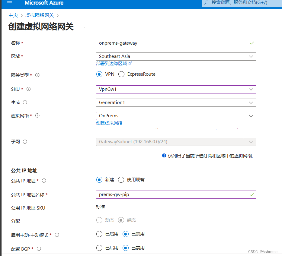Viewport: 282px width, 256px height.
Task: Show info tooltip for 配置 BGP
Action: 39,249
